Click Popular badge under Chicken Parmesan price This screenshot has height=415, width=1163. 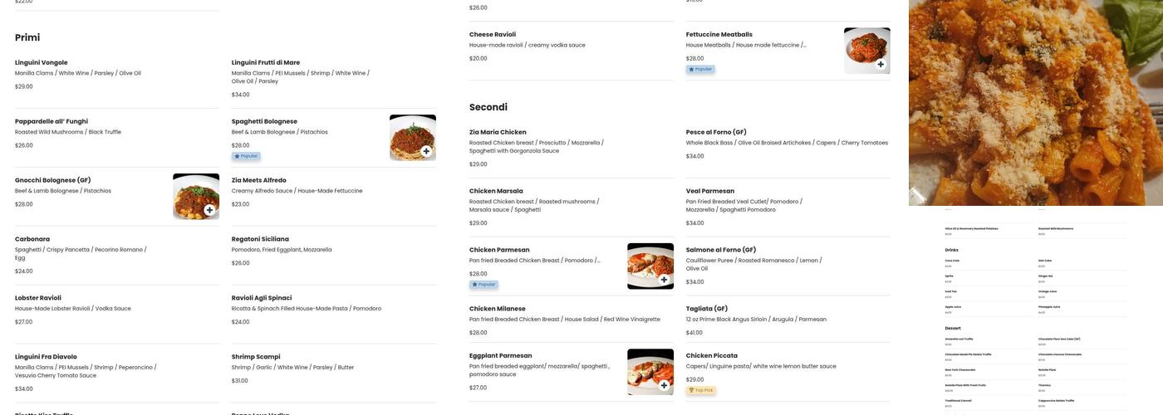(x=483, y=285)
